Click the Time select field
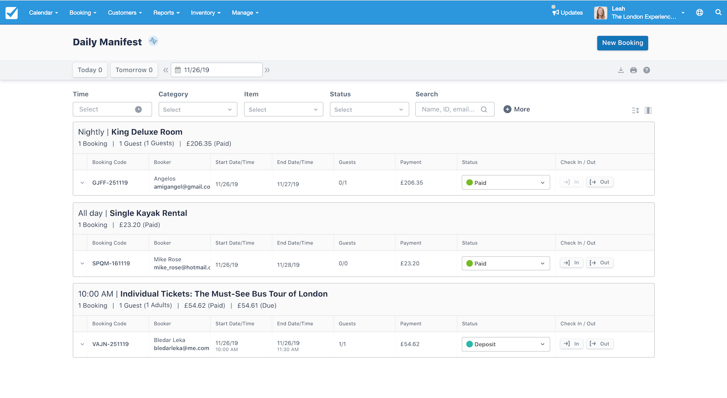 112,109
